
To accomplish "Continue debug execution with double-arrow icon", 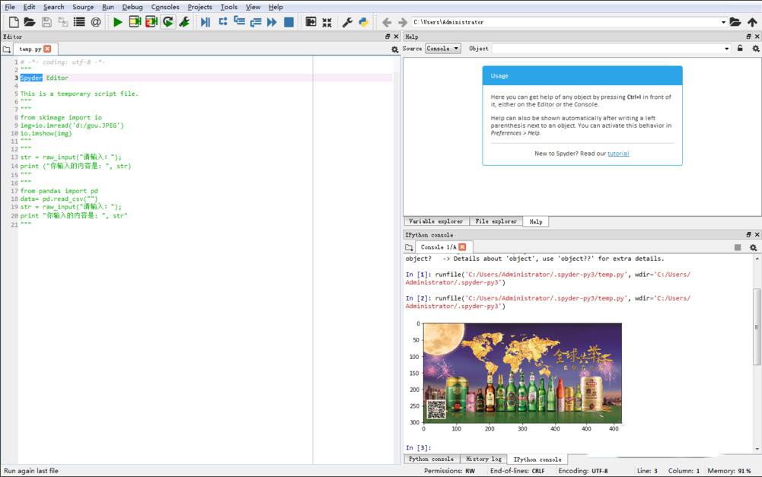I will coord(272,22).
